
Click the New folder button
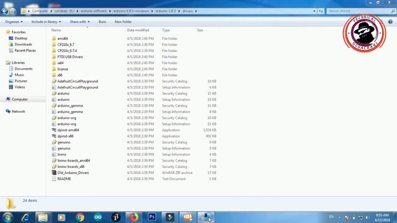click(x=123, y=22)
